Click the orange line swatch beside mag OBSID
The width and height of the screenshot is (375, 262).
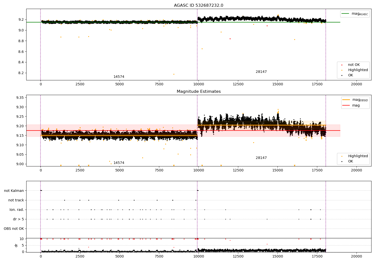tap(346, 100)
